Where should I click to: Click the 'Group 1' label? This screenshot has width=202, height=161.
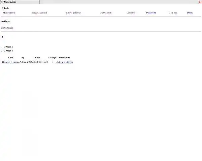point(8,47)
